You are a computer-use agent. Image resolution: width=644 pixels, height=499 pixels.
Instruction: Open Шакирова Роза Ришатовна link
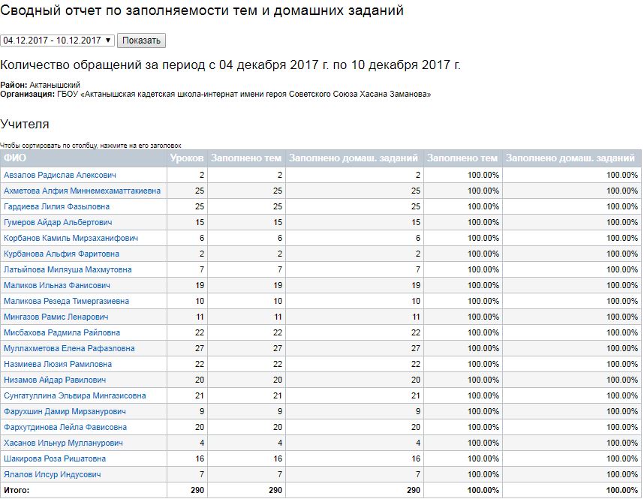click(x=55, y=458)
